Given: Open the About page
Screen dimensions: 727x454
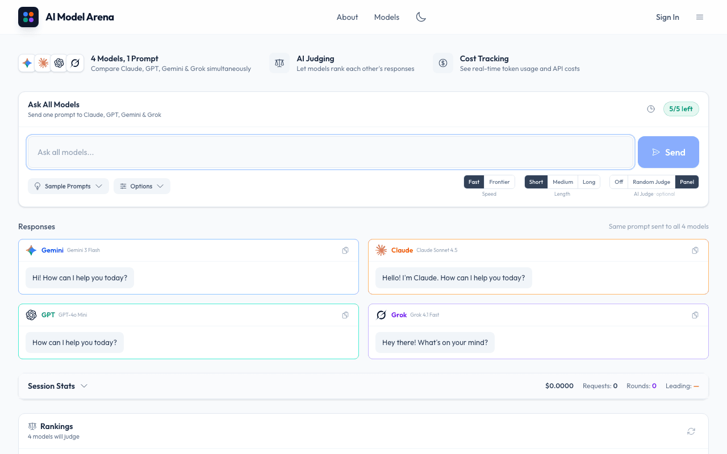Looking at the screenshot, I should [x=347, y=17].
